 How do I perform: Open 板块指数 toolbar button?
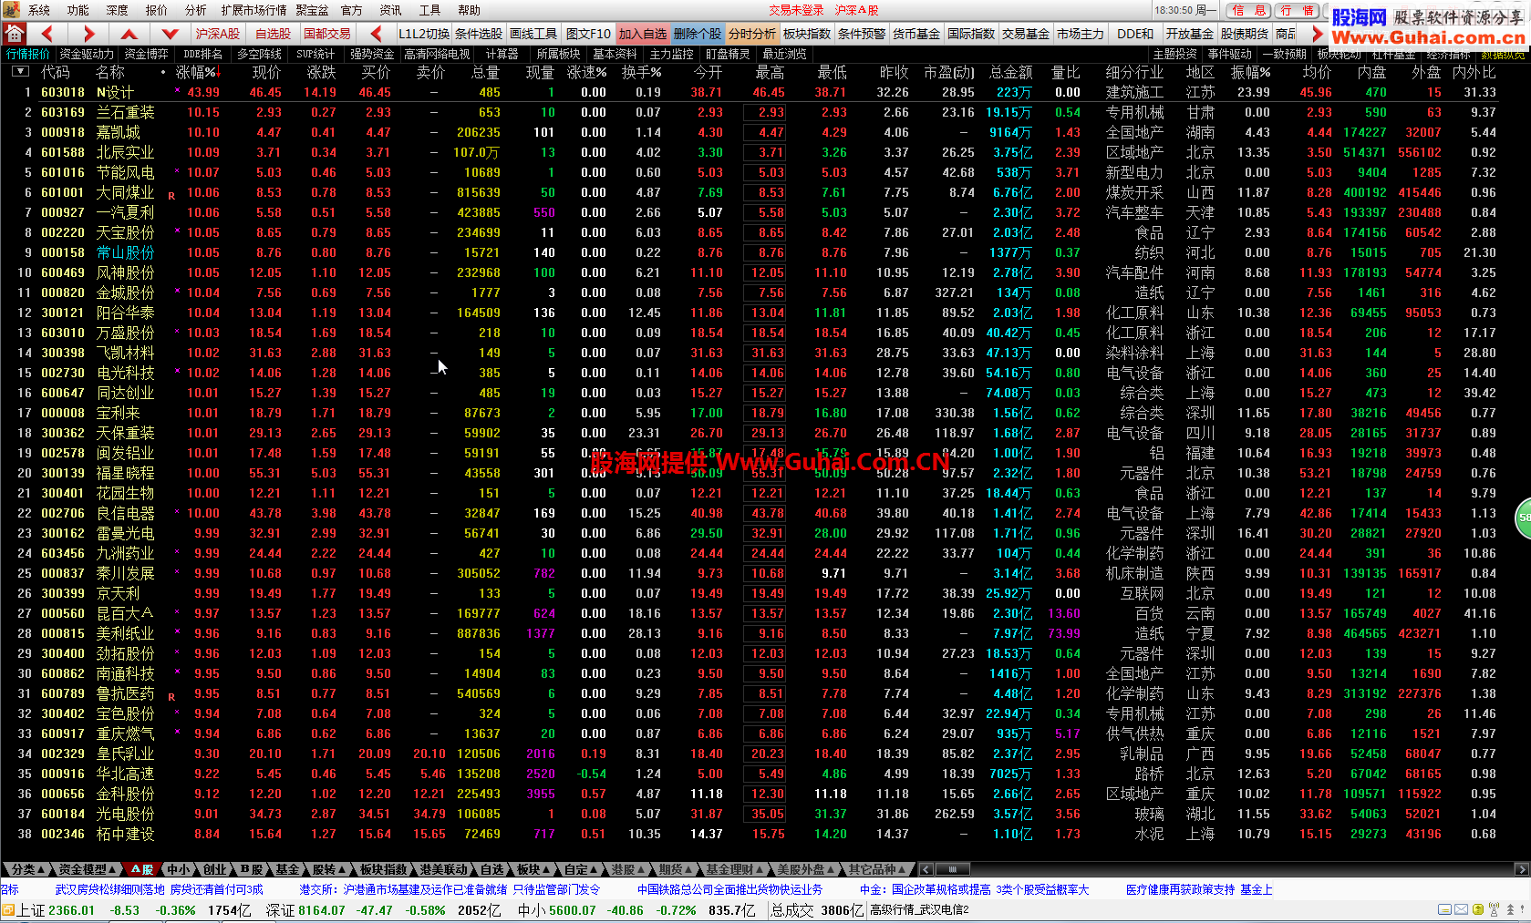(x=807, y=34)
